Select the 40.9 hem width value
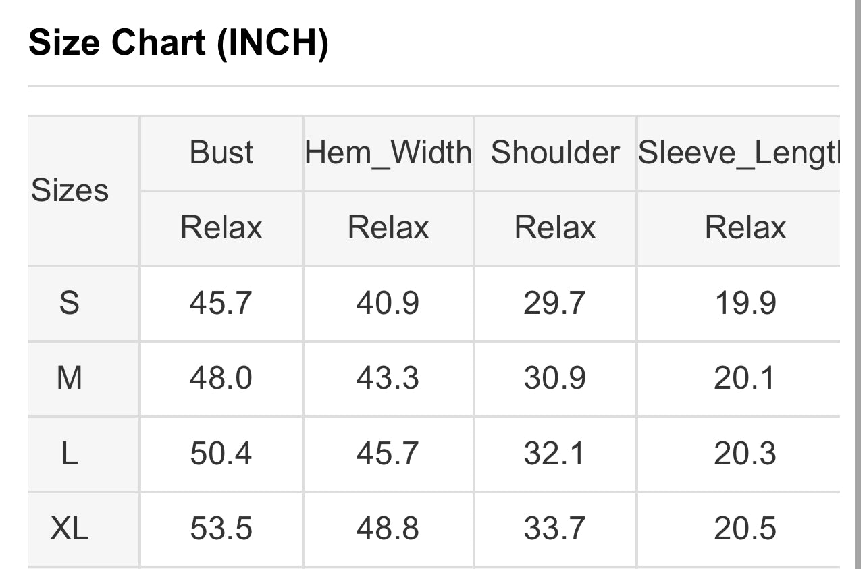 (x=388, y=303)
